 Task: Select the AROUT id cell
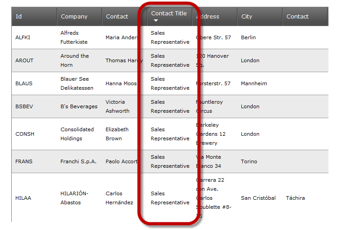(24, 60)
